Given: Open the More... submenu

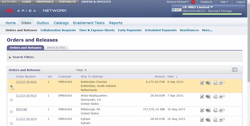Looking at the screenshot, I should pos(207,30).
